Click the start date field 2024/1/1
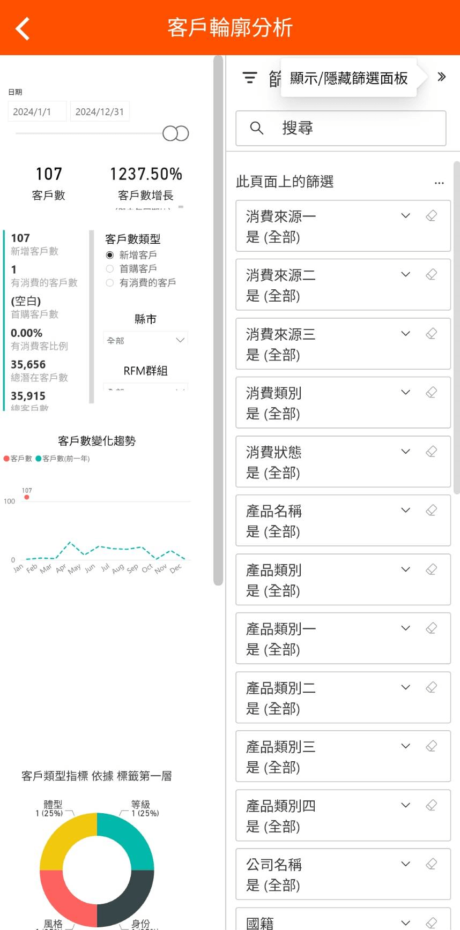The width and height of the screenshot is (460, 930). point(37,111)
